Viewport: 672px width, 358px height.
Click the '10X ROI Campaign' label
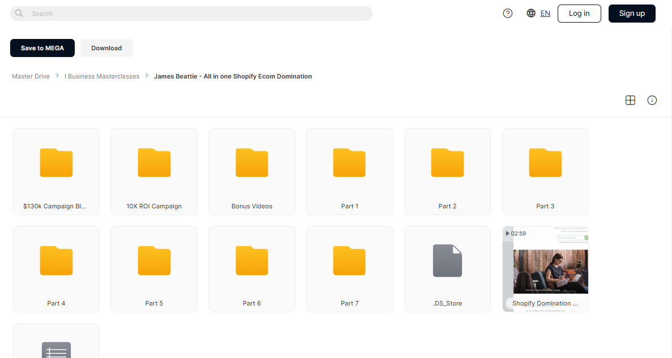[154, 206]
